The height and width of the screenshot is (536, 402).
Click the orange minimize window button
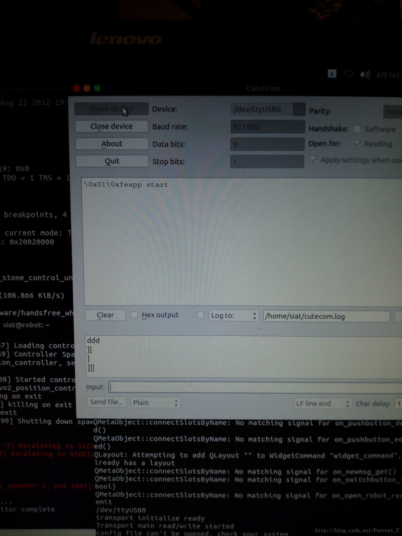point(87,88)
